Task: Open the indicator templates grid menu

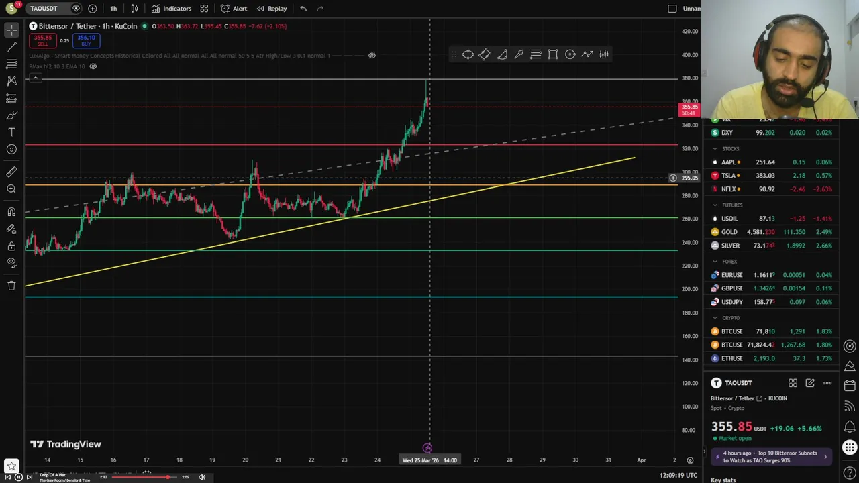Action: pos(204,9)
